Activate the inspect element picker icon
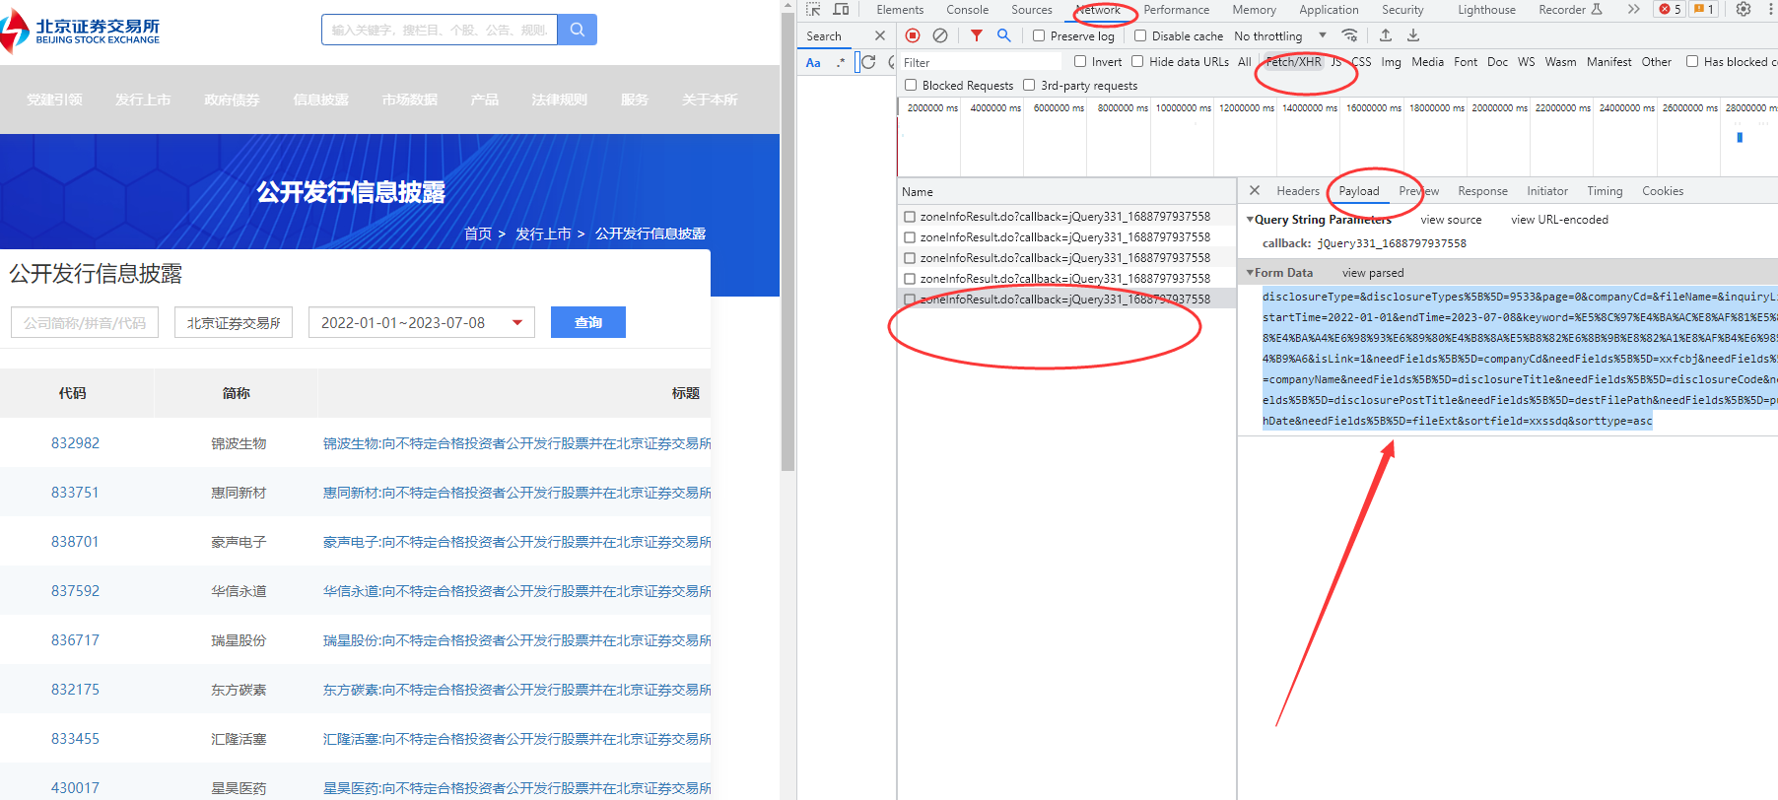This screenshot has height=800, width=1778. pyautogui.click(x=813, y=10)
